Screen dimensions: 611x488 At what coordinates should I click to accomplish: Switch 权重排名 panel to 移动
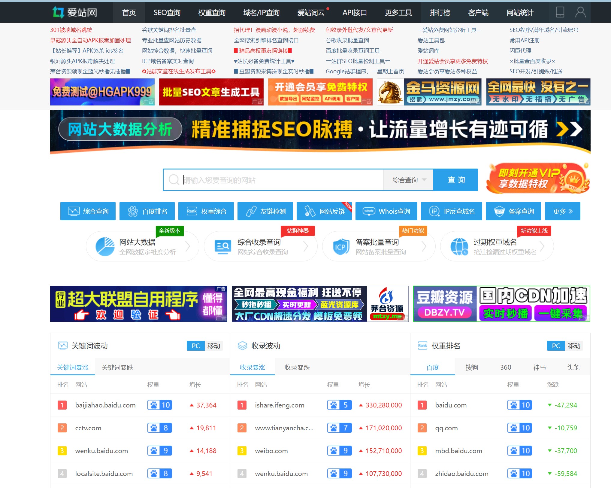(x=574, y=346)
